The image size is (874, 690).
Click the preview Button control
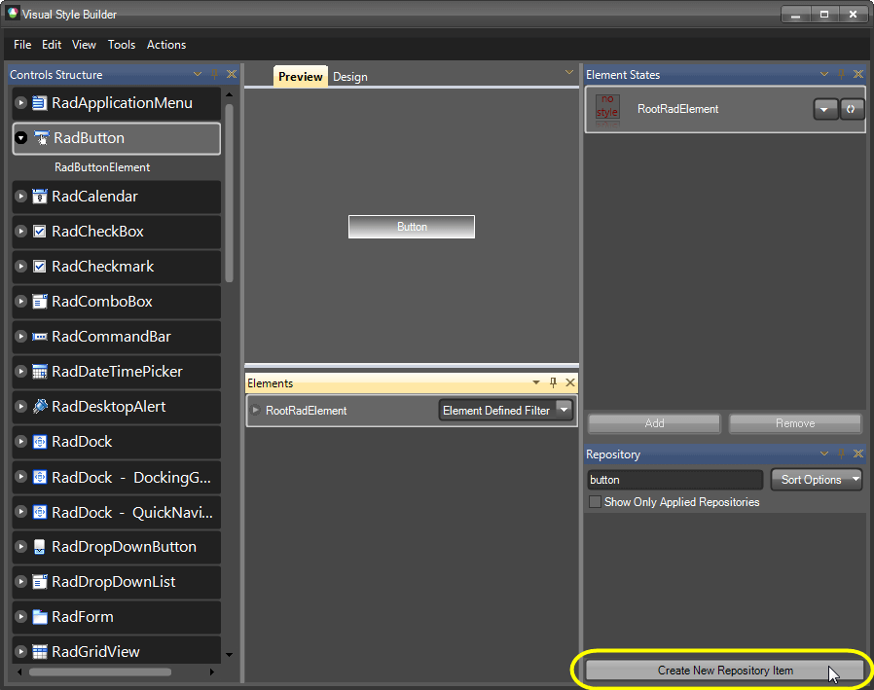click(412, 227)
